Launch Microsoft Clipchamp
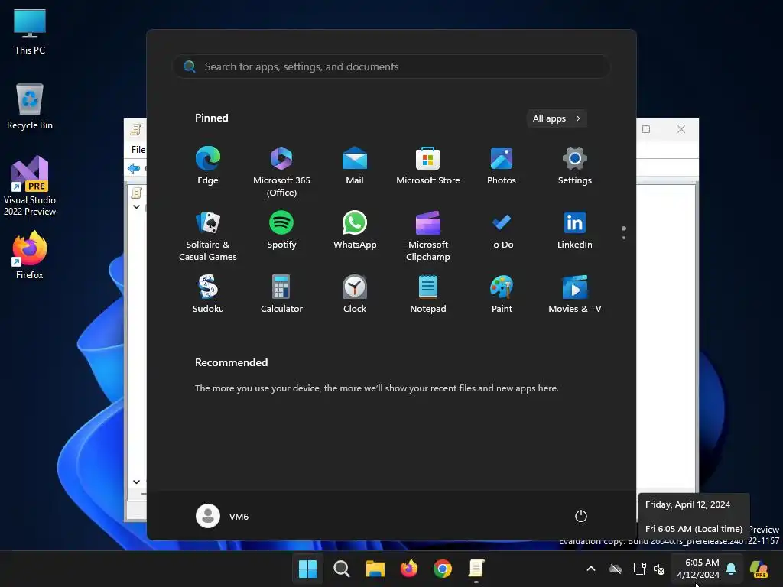Image resolution: width=783 pixels, height=587 pixels. [428, 235]
